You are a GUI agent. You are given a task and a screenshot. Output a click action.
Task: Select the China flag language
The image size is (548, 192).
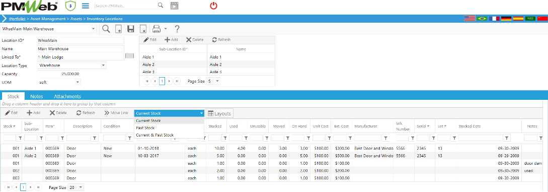coord(542,19)
